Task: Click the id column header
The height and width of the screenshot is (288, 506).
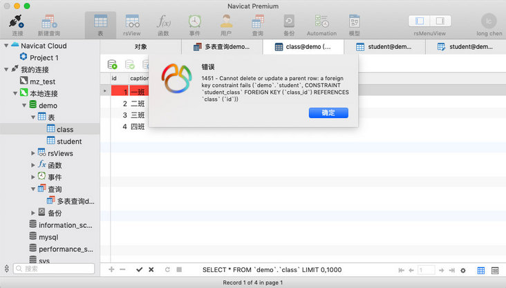Action: (120, 78)
